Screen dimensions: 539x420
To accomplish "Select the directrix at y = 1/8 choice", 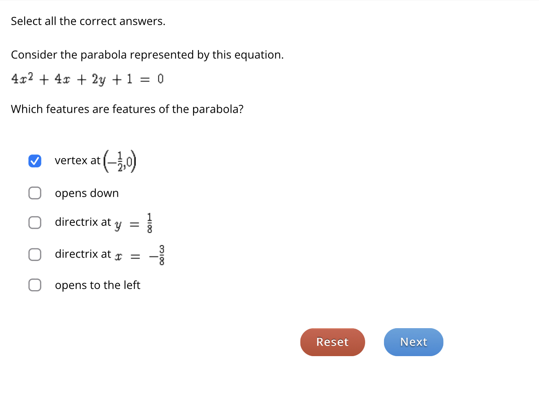I will click(35, 223).
